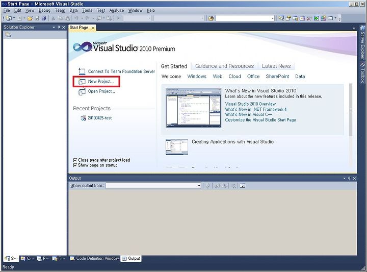The height and width of the screenshot is (272, 367).
Task: Click the Start Debugging play icon
Action: [118, 18]
